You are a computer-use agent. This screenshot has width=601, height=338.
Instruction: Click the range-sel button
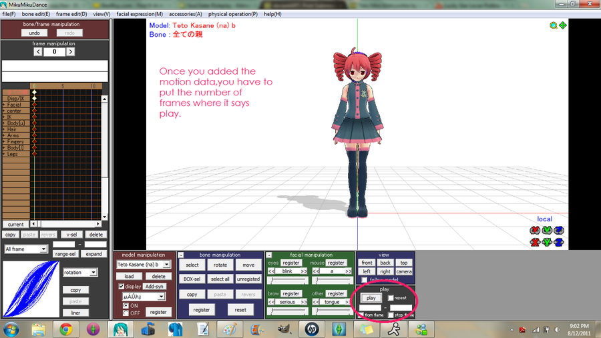click(x=65, y=254)
